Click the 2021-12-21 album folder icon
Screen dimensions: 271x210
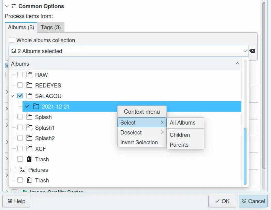tap(36, 107)
